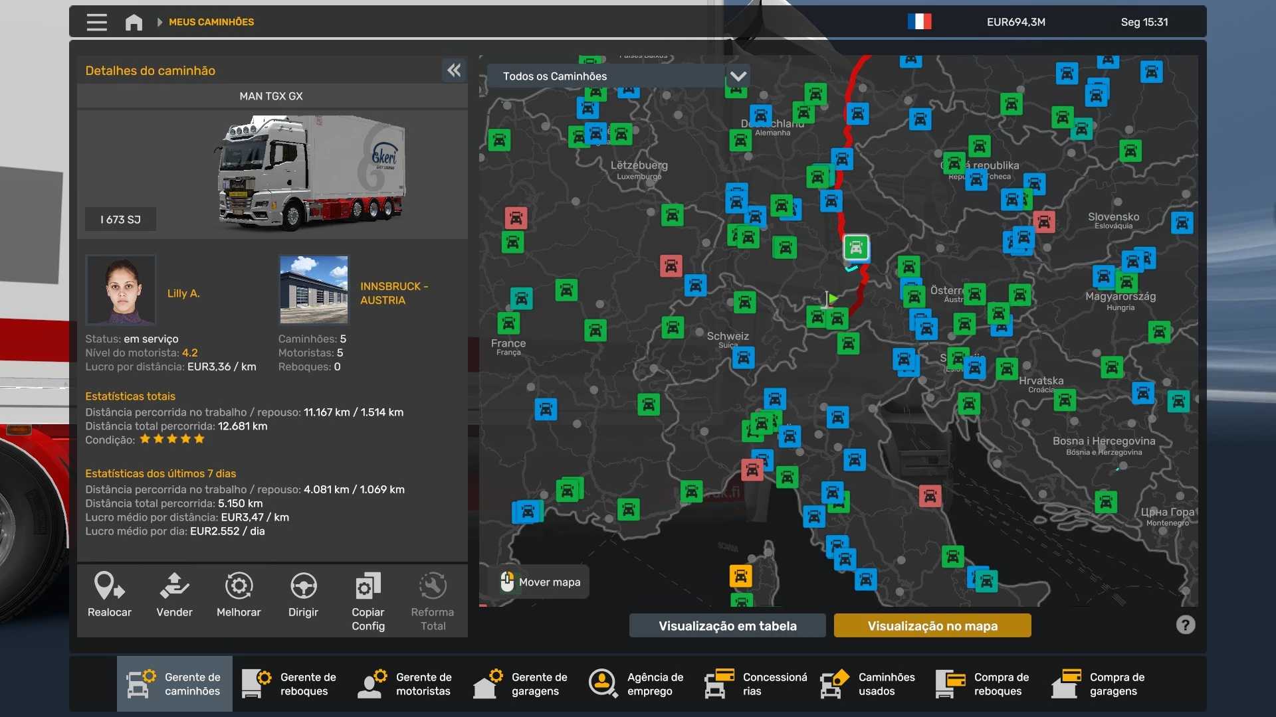Open the hamburger main menu

96,22
